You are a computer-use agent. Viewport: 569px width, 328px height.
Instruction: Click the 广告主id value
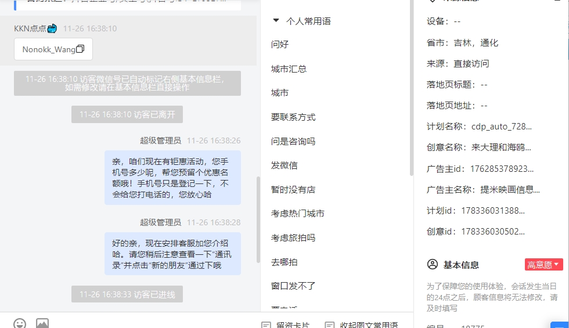tap(502, 169)
